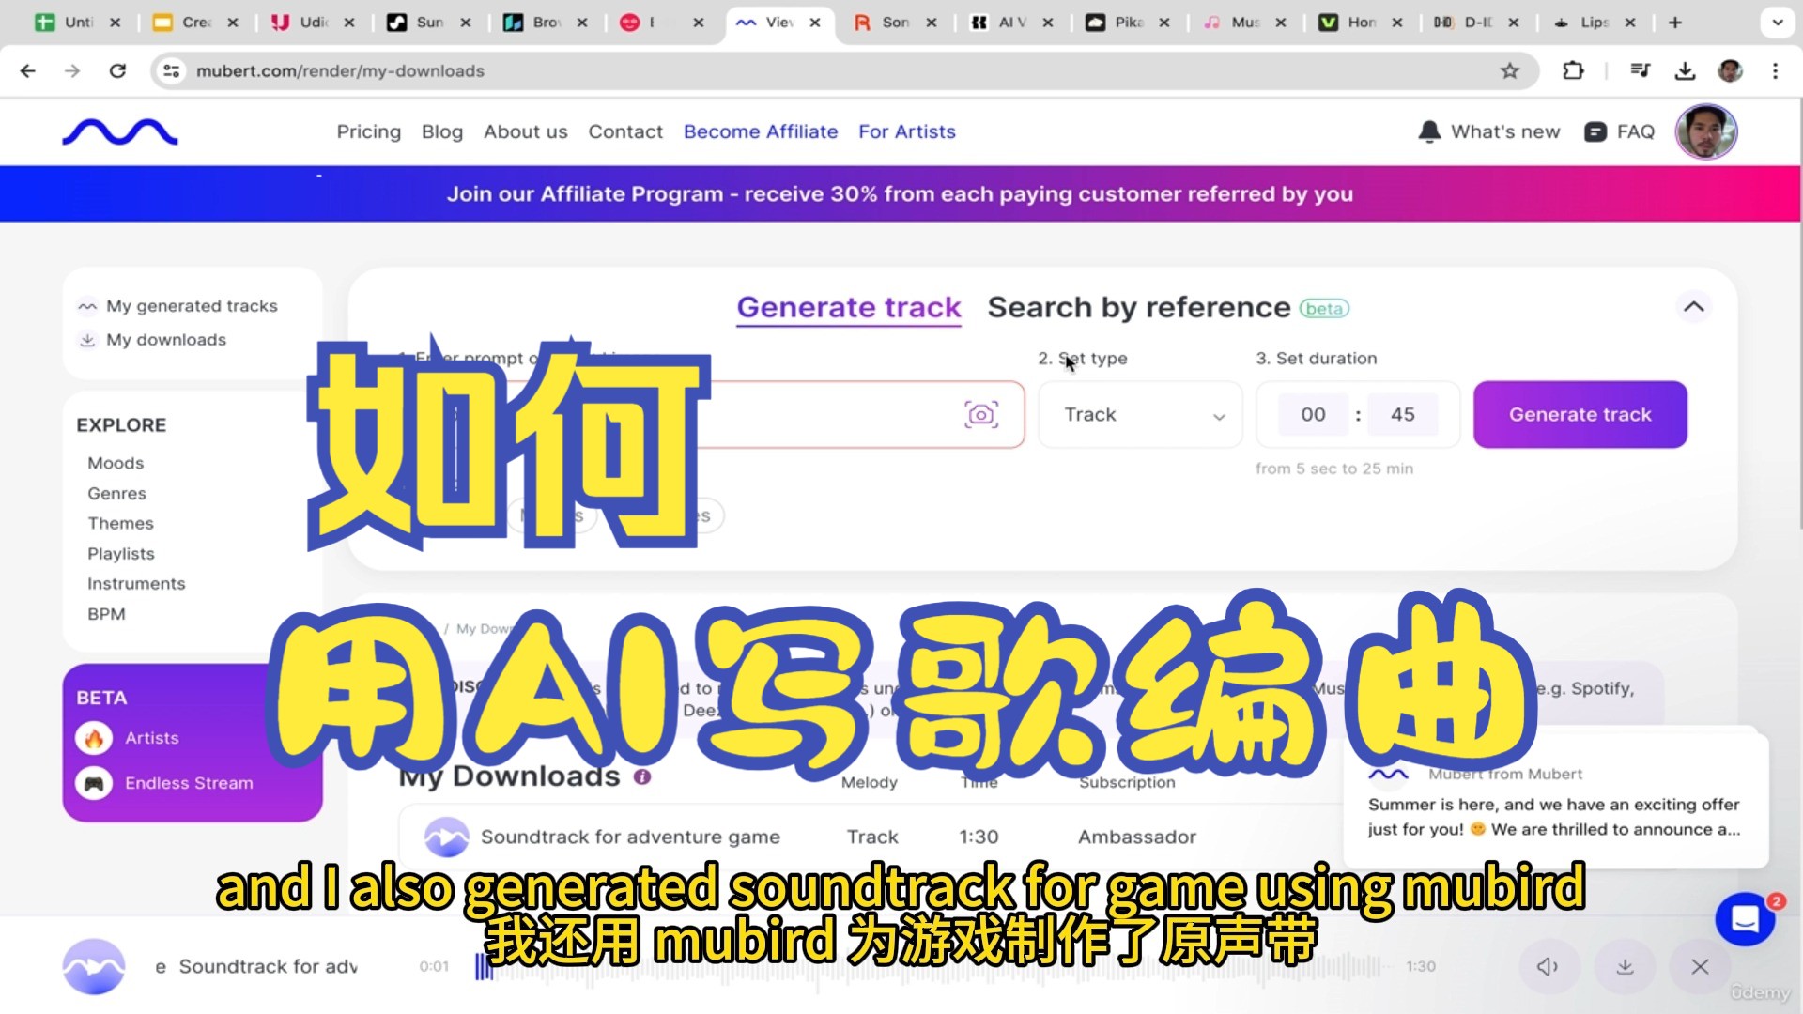Click the 1:30 time cell

(979, 837)
